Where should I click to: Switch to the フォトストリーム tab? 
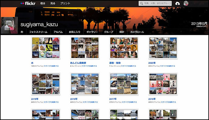click(38, 32)
